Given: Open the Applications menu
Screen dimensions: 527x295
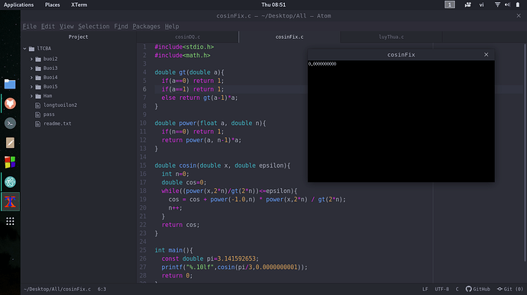Looking at the screenshot, I should (18, 5).
